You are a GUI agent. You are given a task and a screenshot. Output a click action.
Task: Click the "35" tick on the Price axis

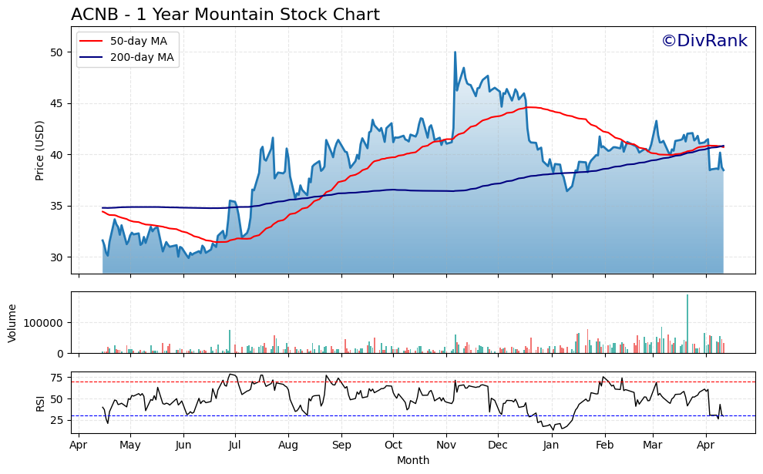57,207
